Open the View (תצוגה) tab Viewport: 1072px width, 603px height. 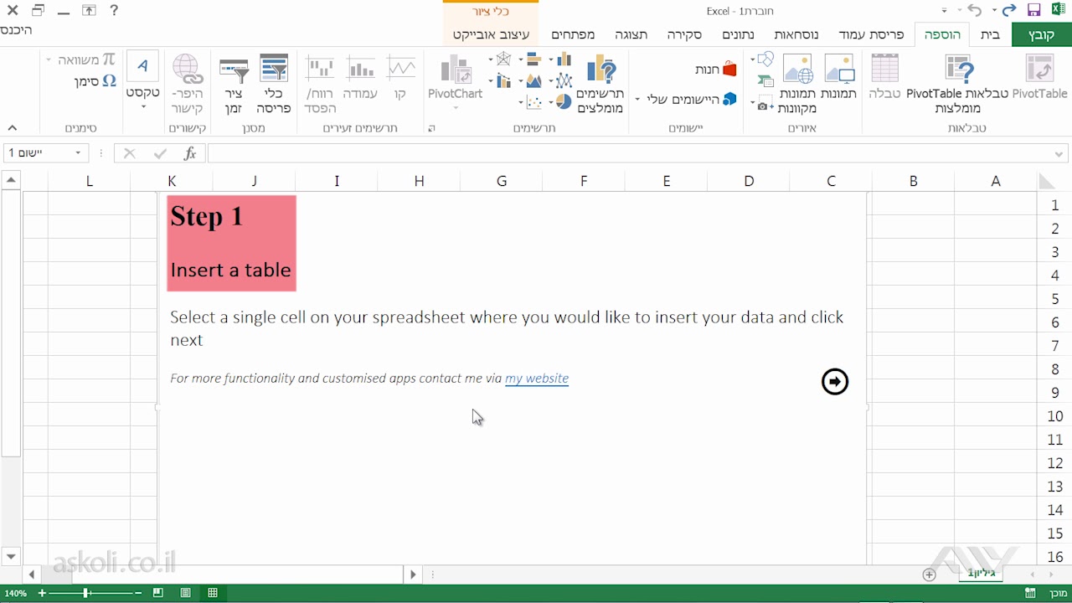(x=631, y=34)
